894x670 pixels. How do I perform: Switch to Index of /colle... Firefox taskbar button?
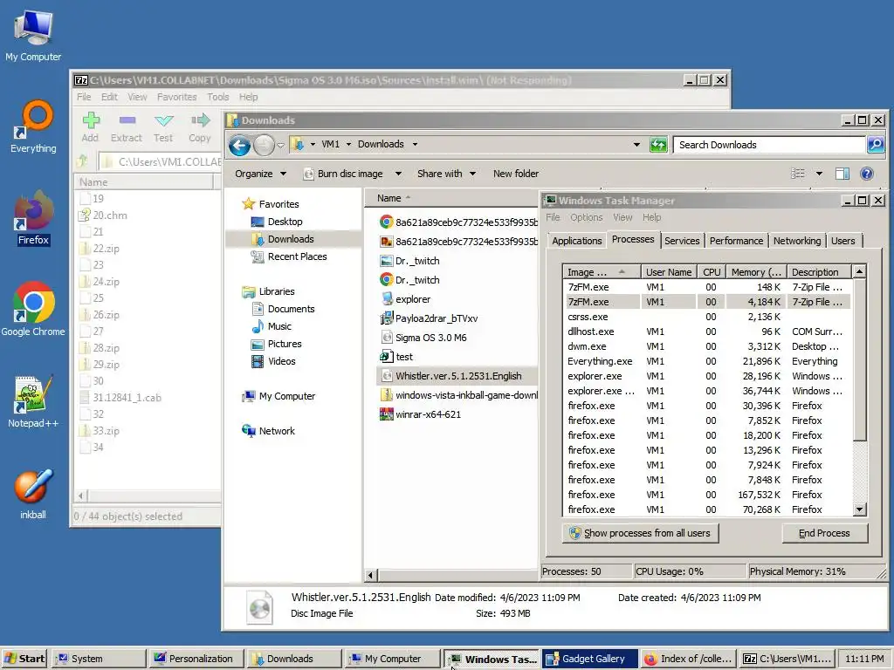687,659
